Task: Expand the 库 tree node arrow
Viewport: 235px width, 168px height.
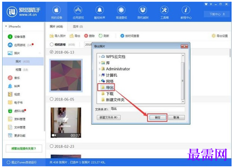Action: point(99,63)
